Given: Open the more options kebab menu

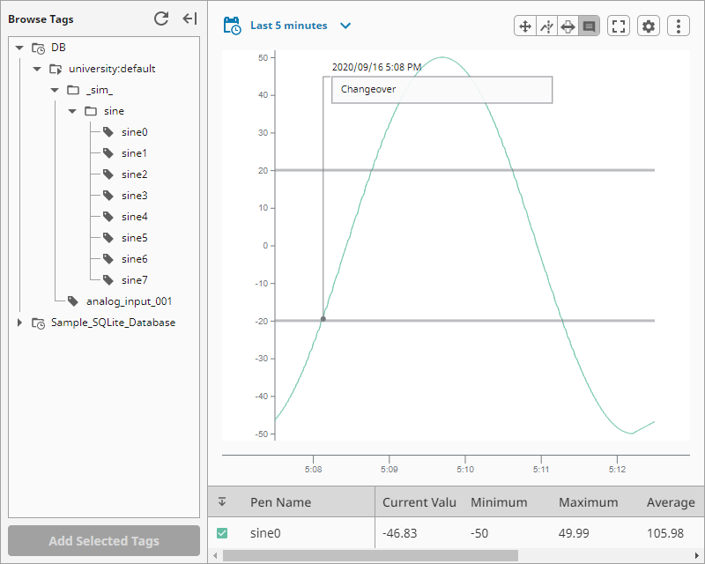Looking at the screenshot, I should (x=678, y=26).
